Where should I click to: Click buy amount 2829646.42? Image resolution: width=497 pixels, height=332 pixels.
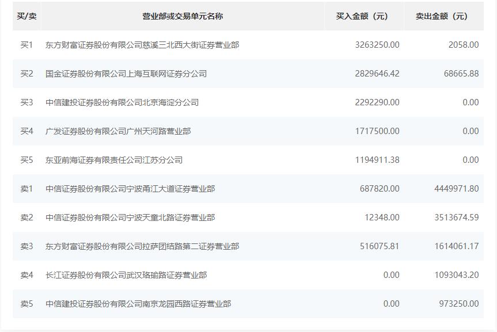coord(377,74)
